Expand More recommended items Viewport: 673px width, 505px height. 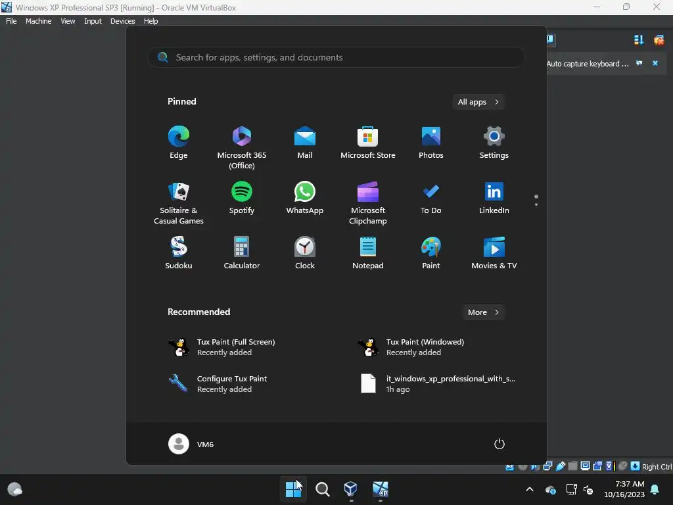tap(483, 312)
